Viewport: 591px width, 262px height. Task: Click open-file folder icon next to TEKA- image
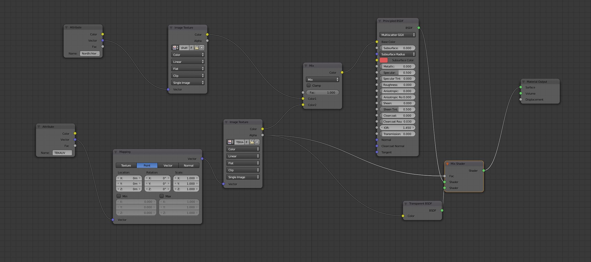pyautogui.click(x=252, y=142)
